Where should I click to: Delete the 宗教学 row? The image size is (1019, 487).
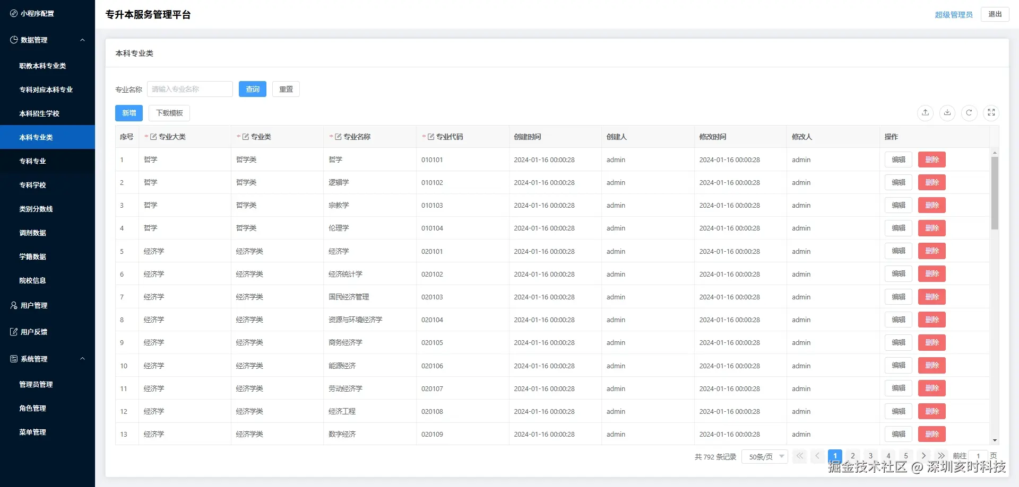coord(932,205)
